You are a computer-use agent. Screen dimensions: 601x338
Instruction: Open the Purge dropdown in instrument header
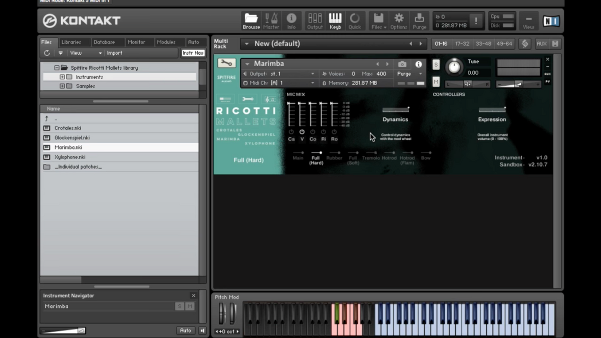(x=410, y=74)
